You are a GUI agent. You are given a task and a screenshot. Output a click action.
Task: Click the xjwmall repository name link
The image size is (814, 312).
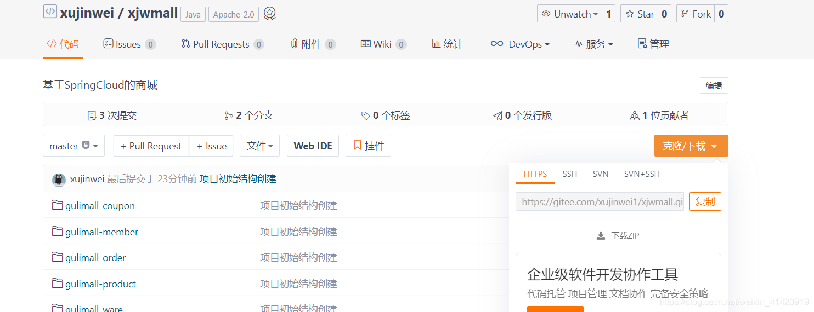[152, 13]
